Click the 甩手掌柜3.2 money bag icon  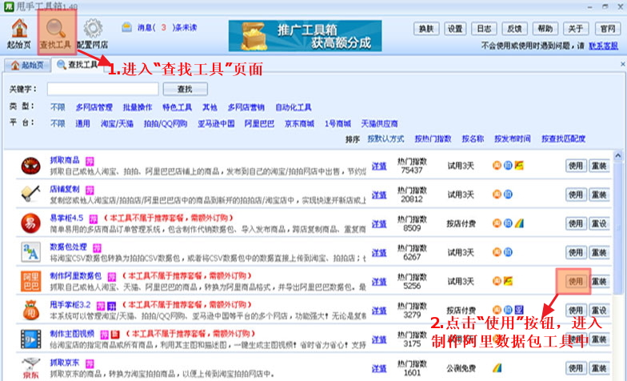coord(30,311)
